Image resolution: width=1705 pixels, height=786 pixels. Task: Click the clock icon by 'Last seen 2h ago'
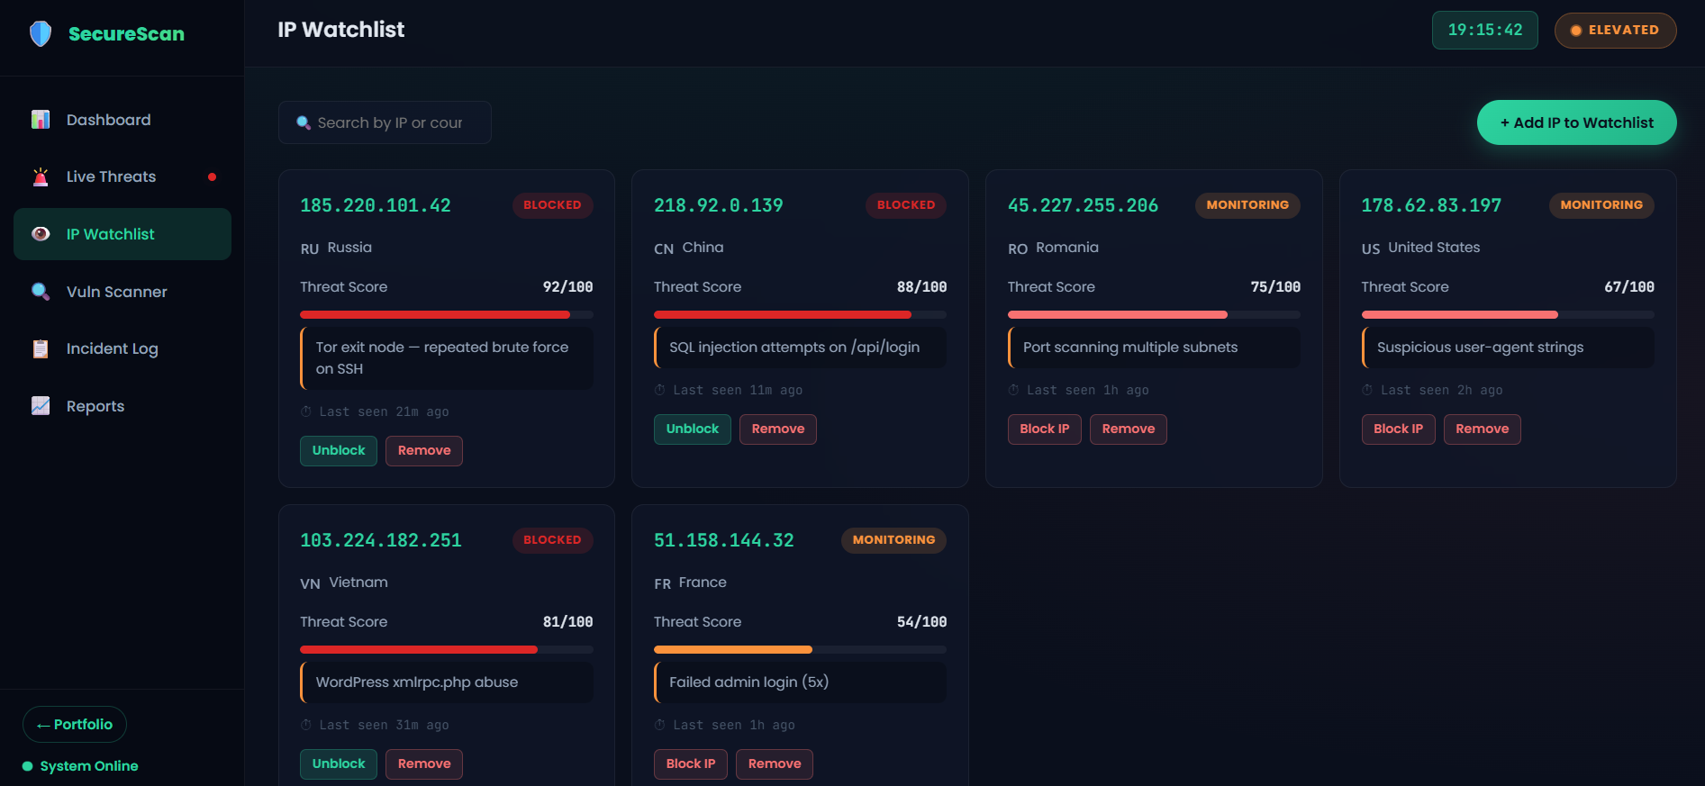(x=1367, y=390)
